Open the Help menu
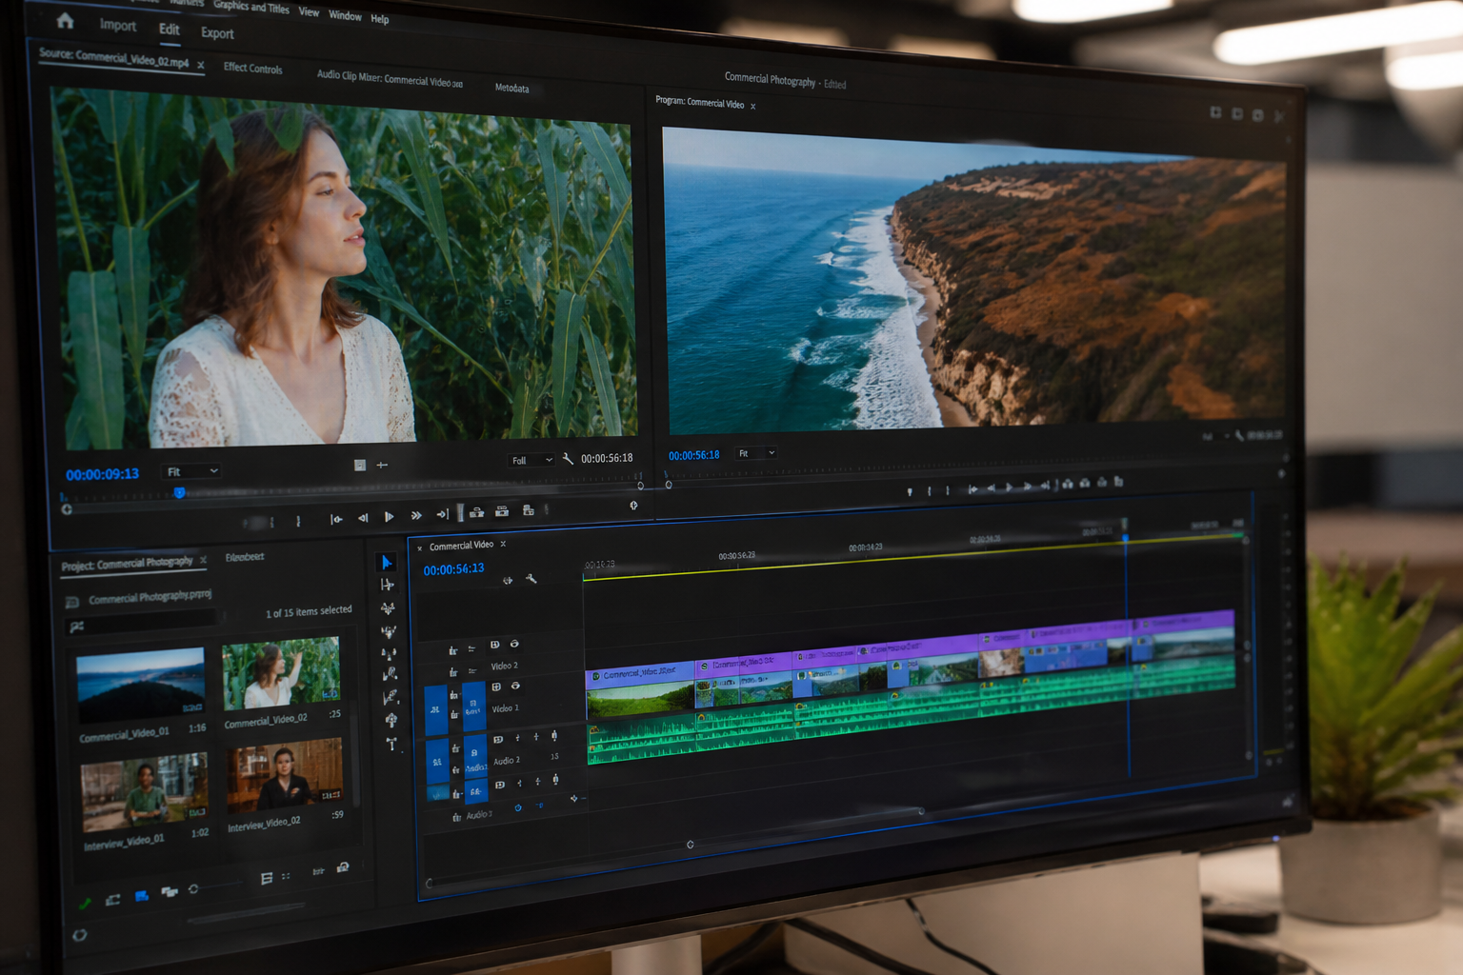 point(379,19)
